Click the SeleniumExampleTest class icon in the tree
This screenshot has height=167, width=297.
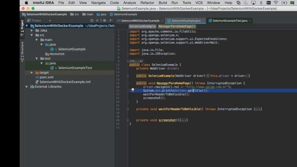52,68
